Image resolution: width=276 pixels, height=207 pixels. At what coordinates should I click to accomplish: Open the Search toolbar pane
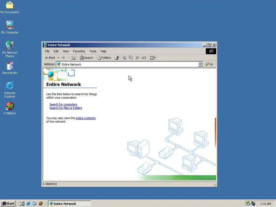pyautogui.click(x=86, y=58)
